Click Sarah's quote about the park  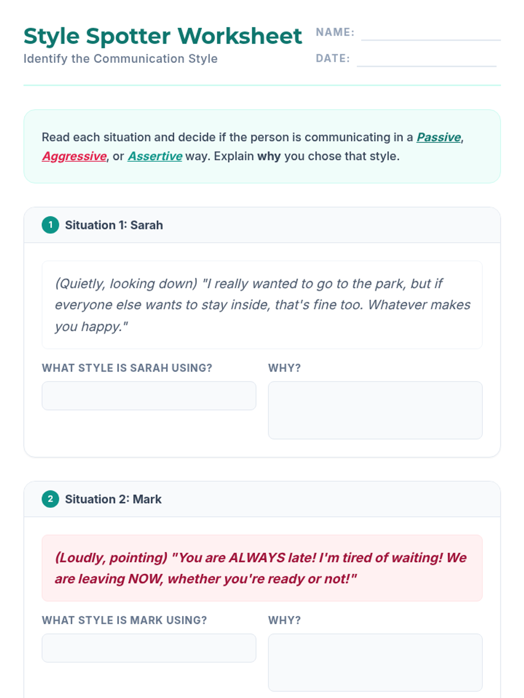click(262, 305)
